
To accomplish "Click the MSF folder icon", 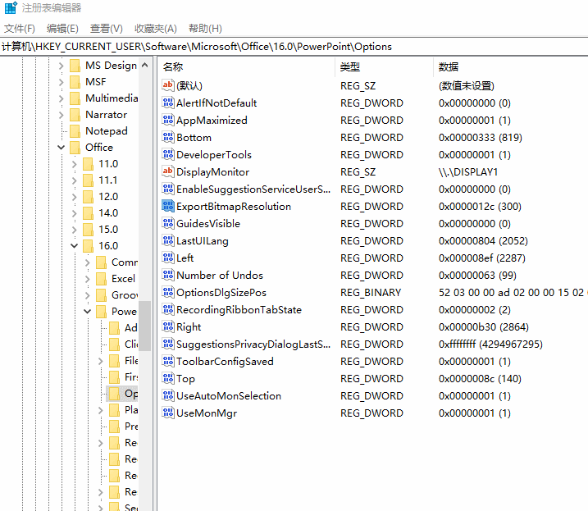I will click(x=75, y=82).
